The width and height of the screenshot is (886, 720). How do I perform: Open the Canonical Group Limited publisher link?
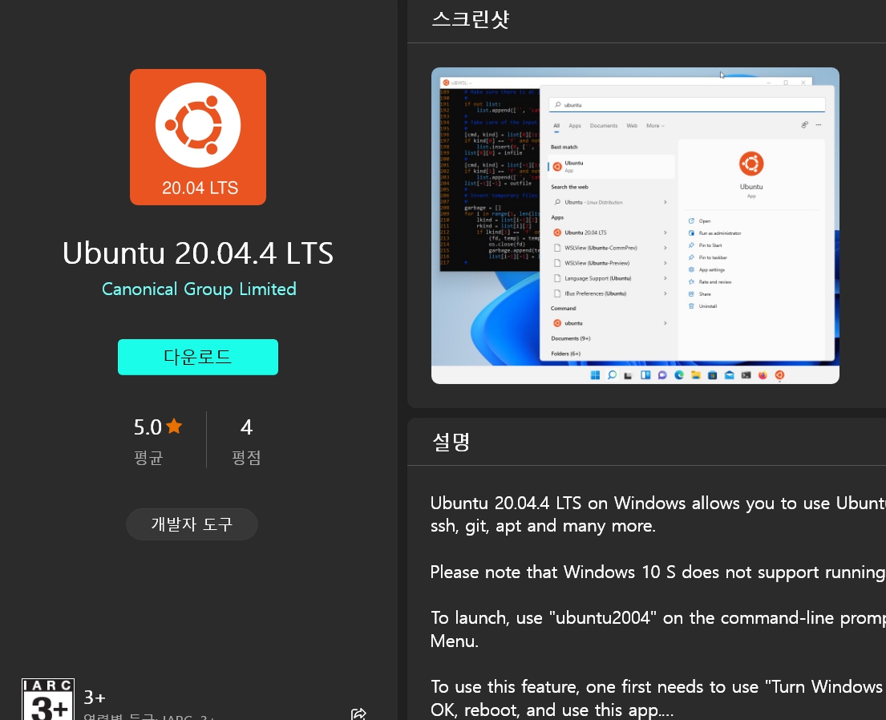click(x=199, y=289)
